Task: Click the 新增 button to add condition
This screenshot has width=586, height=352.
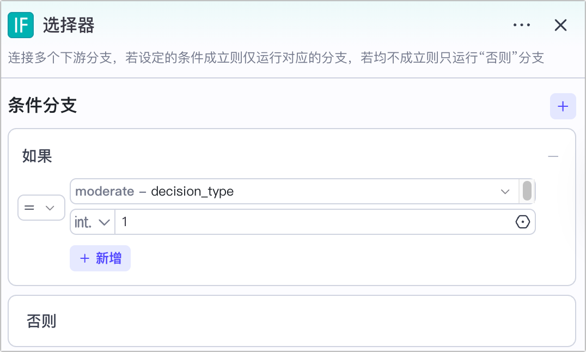Action: [100, 258]
